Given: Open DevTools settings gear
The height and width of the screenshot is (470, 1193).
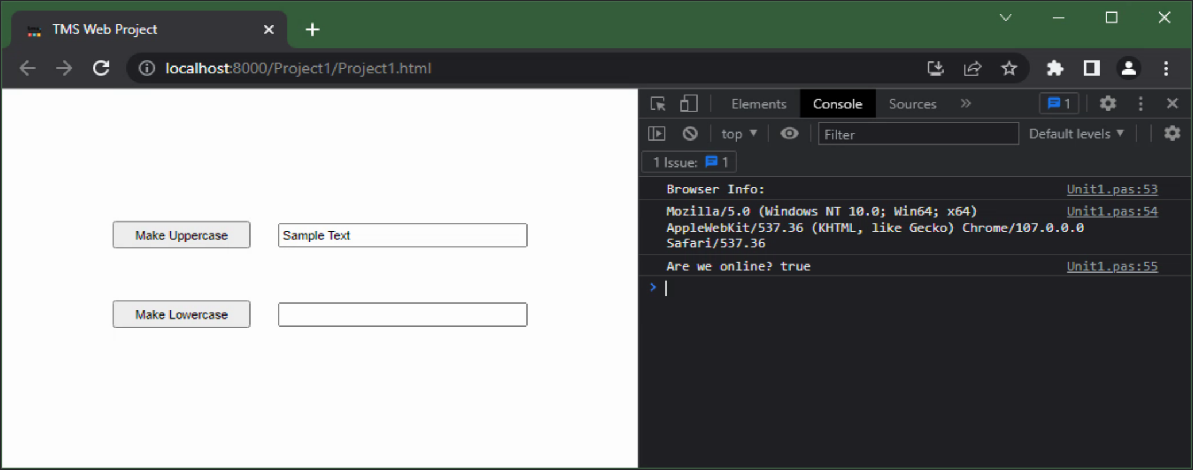Looking at the screenshot, I should click(x=1108, y=103).
